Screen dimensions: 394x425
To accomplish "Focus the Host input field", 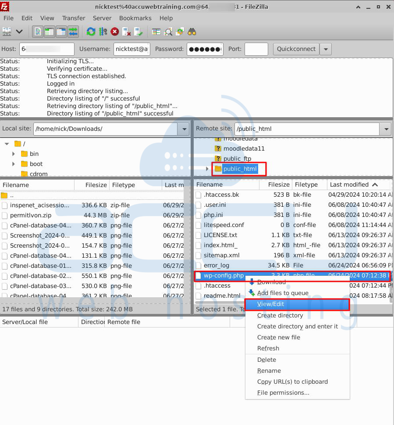I will (x=46, y=49).
